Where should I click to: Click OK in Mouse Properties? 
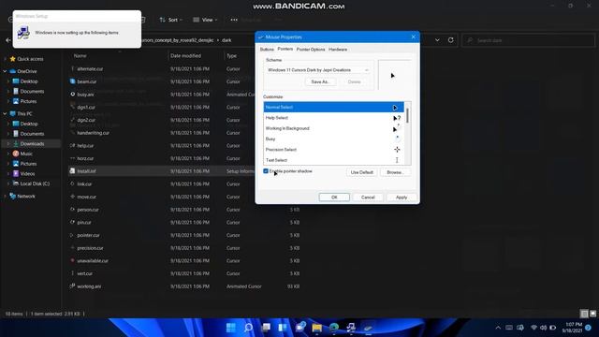click(334, 198)
